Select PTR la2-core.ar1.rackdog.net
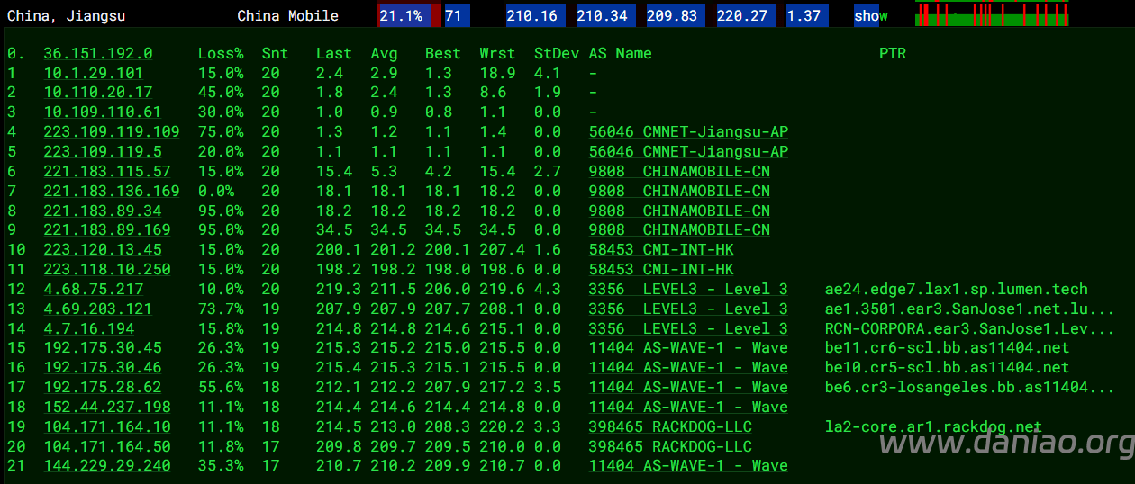The height and width of the screenshot is (484, 1135). 934,427
